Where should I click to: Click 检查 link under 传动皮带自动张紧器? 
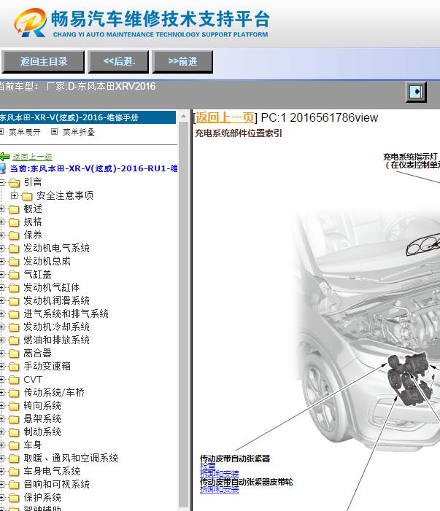[208, 466]
